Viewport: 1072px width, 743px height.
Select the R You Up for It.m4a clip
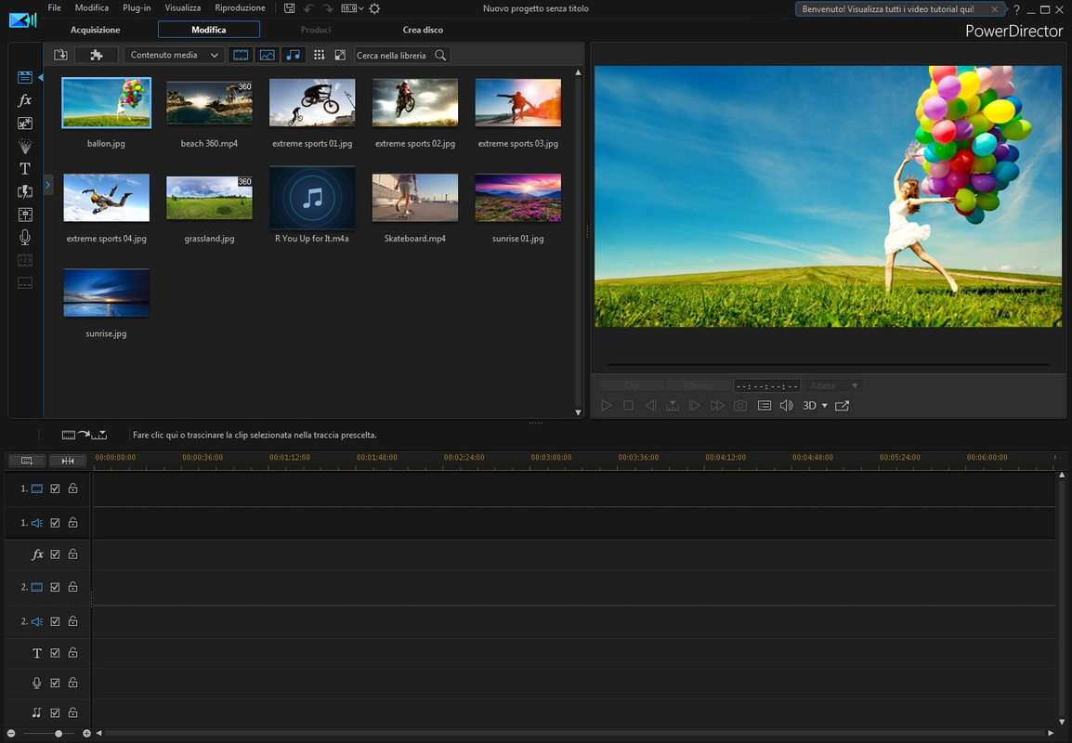(x=312, y=198)
